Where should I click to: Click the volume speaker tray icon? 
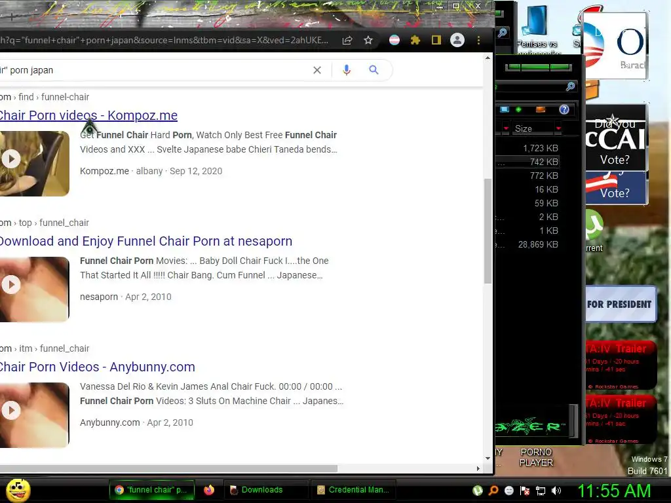pyautogui.click(x=556, y=490)
